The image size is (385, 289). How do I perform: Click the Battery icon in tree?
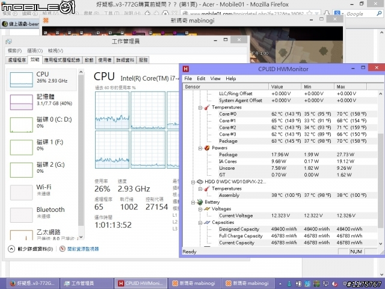[200, 202]
